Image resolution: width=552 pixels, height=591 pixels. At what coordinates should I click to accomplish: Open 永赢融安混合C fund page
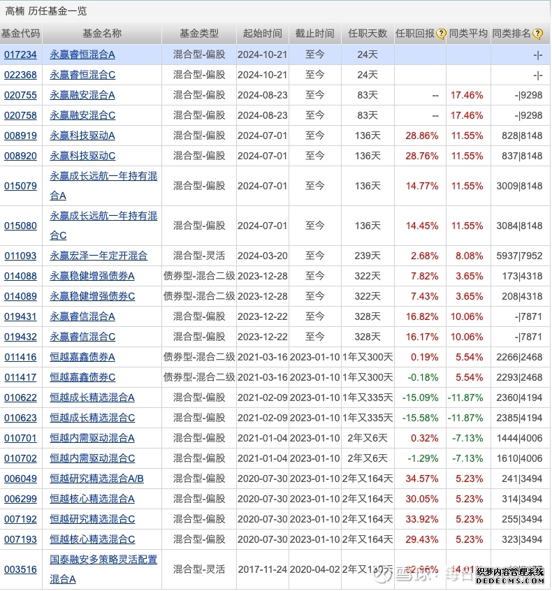82,116
